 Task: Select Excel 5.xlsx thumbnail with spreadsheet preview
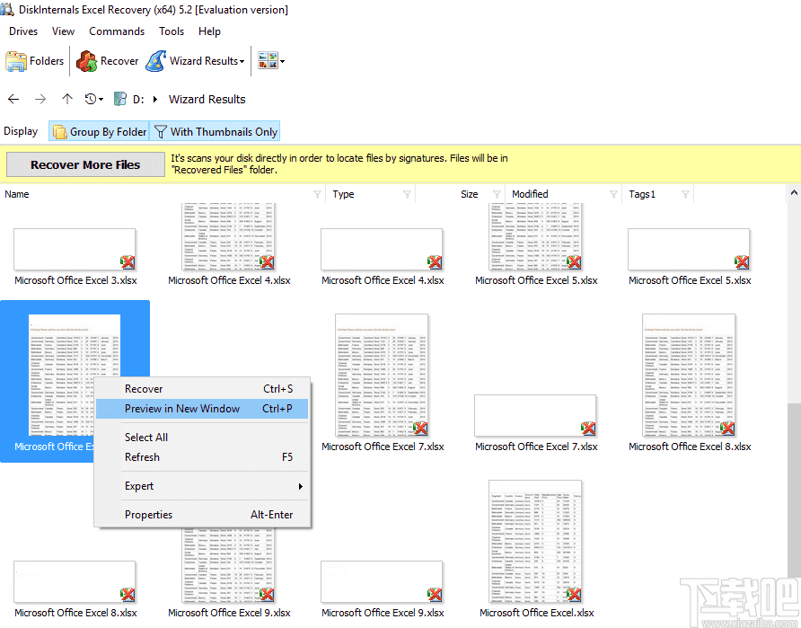(x=536, y=237)
